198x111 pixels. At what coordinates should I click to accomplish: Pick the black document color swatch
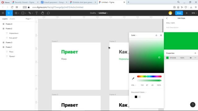point(136,97)
